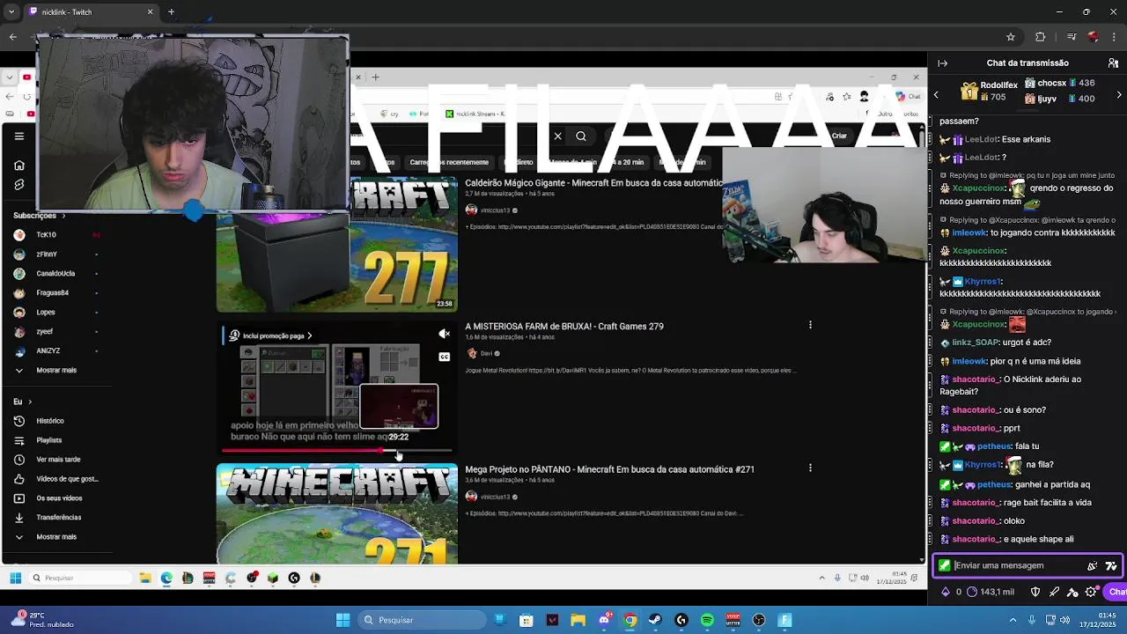The height and width of the screenshot is (634, 1127).
Task: Open a new Chrome tab with plus
Action: [171, 12]
